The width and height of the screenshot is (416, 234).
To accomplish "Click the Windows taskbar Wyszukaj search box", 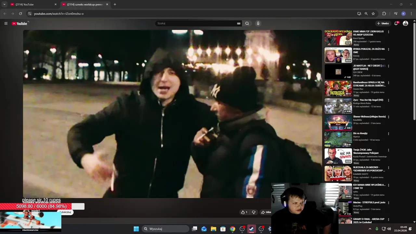I will click(x=165, y=229).
